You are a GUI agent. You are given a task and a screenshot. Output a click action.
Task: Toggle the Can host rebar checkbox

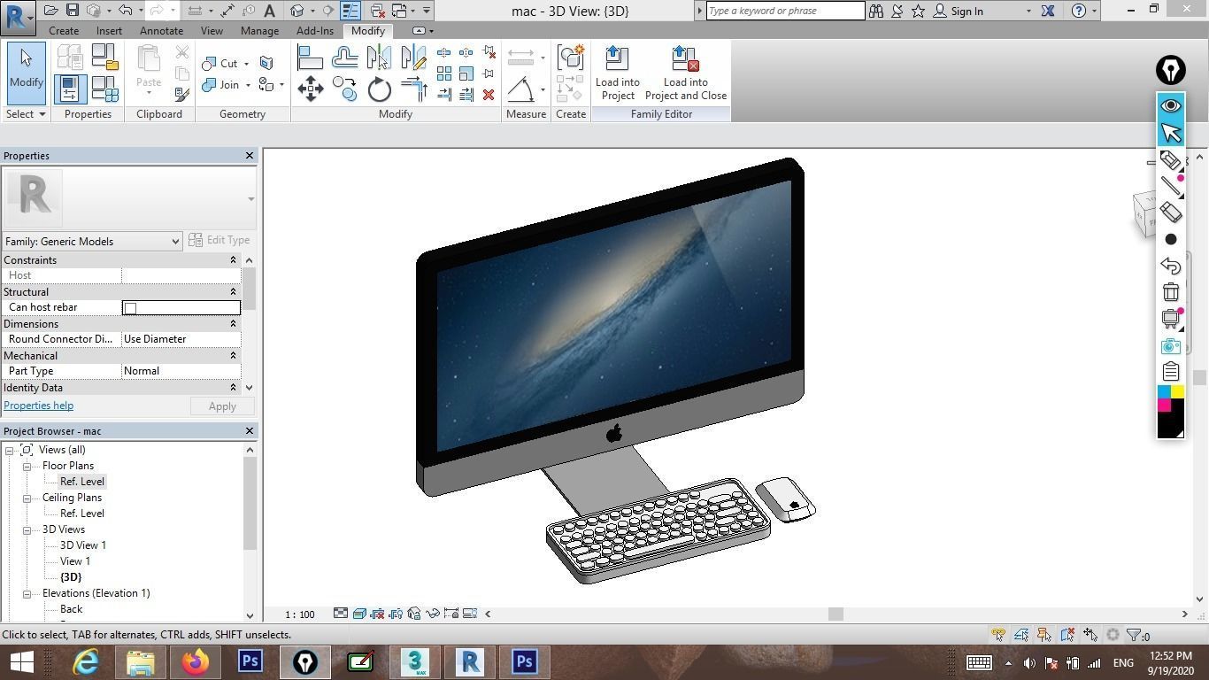[x=130, y=307]
